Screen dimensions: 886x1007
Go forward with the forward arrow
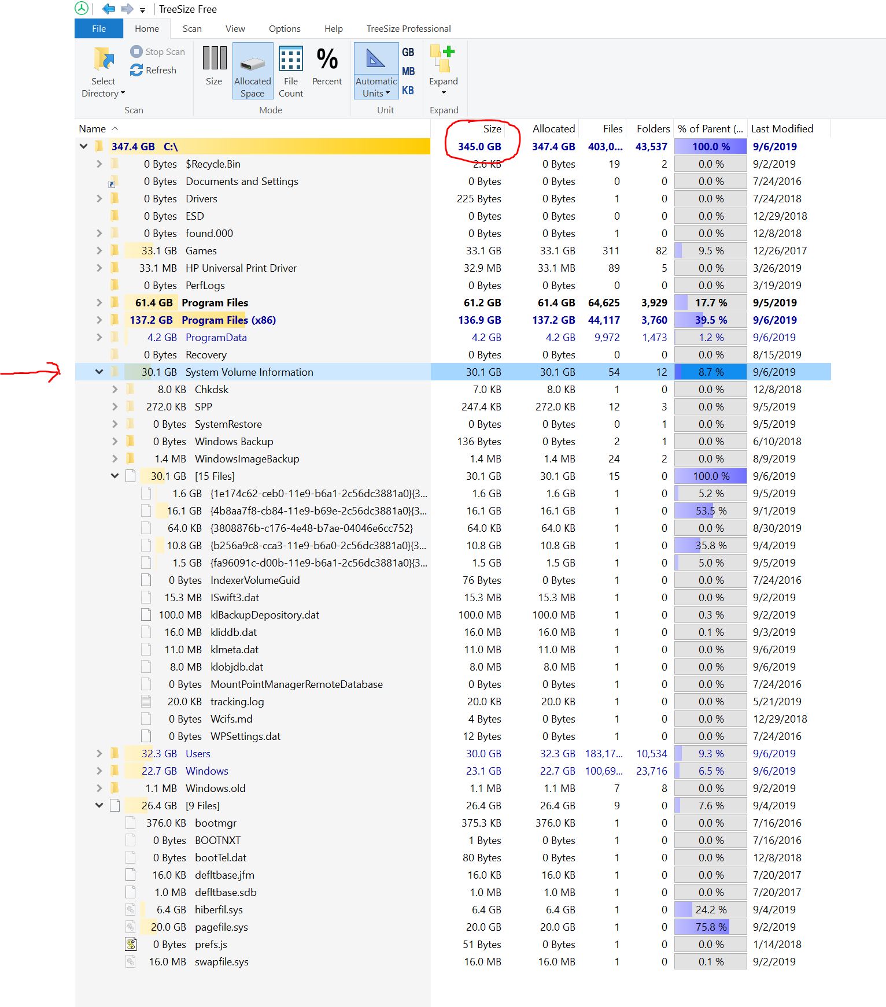(x=127, y=9)
